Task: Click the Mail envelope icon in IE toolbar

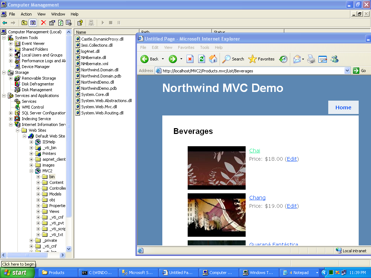Action: (297, 59)
